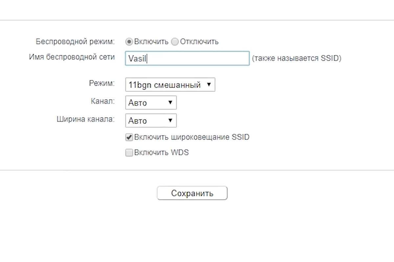Viewport: 394px width, 262px height.
Task: Save wireless settings with Сохранить
Action: (x=192, y=193)
